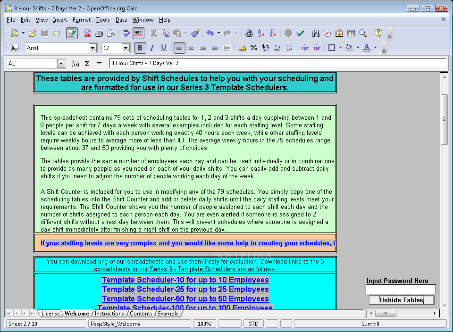Open Page Preview
Viewport: 453px width, 332px height.
[111, 33]
